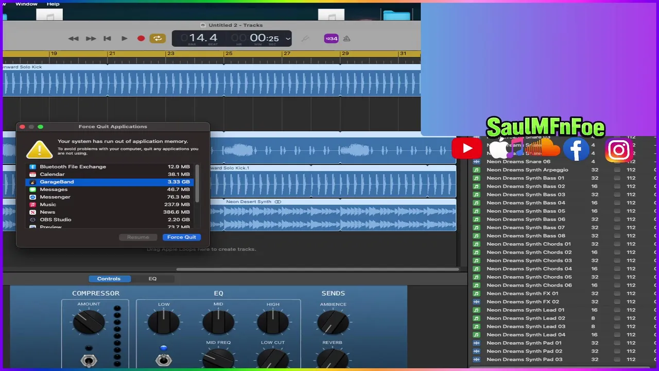Select the Music app icon
659x371 pixels.
pyautogui.click(x=32, y=205)
